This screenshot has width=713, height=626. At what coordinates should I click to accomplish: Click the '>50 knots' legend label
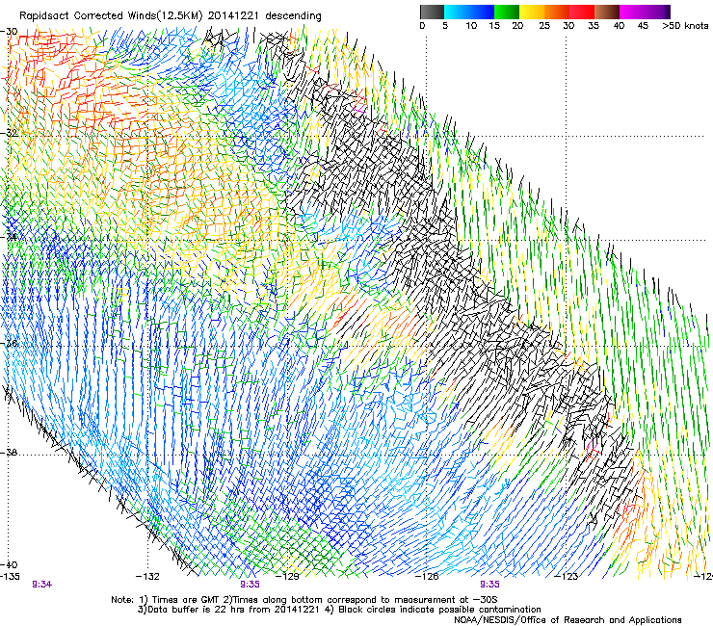click(685, 26)
